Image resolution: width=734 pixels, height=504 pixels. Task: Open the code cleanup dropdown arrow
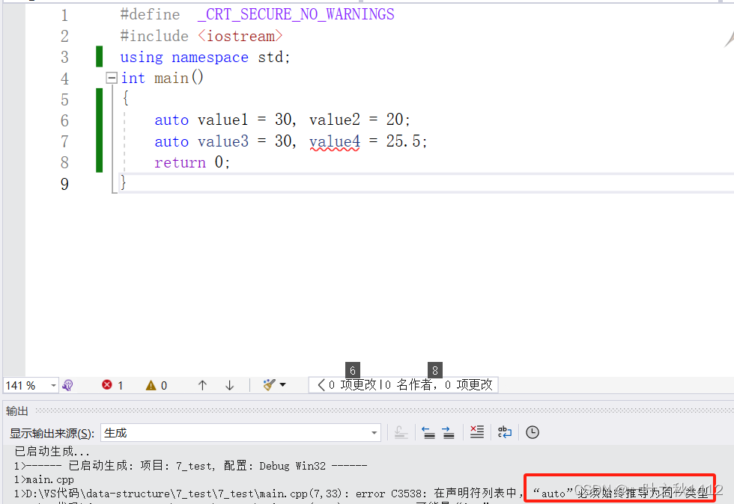point(283,385)
